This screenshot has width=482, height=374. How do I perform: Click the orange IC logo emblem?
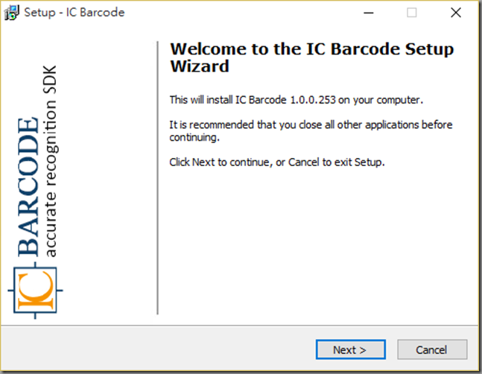(x=35, y=289)
